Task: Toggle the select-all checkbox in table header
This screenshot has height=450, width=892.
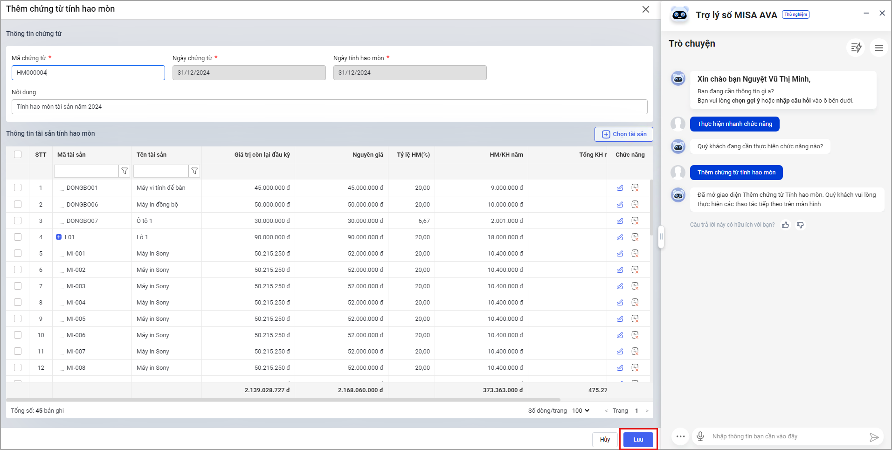Action: click(x=18, y=154)
